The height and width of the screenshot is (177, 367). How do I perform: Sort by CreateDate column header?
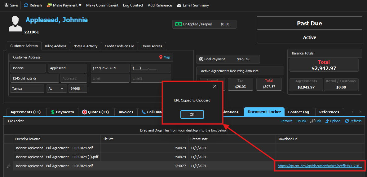232,139
